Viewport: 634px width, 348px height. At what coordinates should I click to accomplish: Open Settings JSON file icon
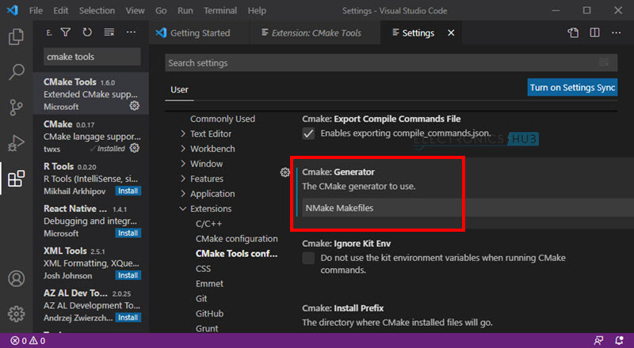tap(573, 33)
